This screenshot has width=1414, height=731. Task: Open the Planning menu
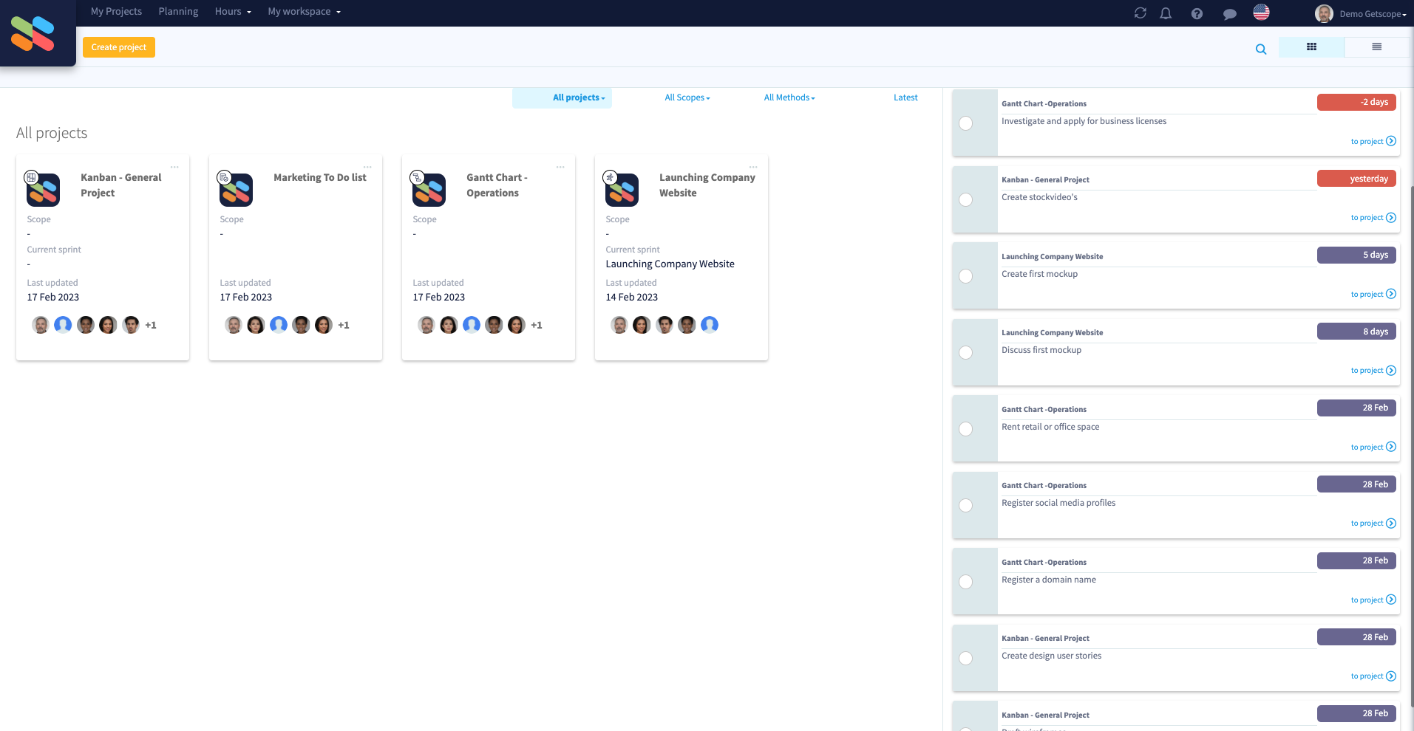[178, 11]
